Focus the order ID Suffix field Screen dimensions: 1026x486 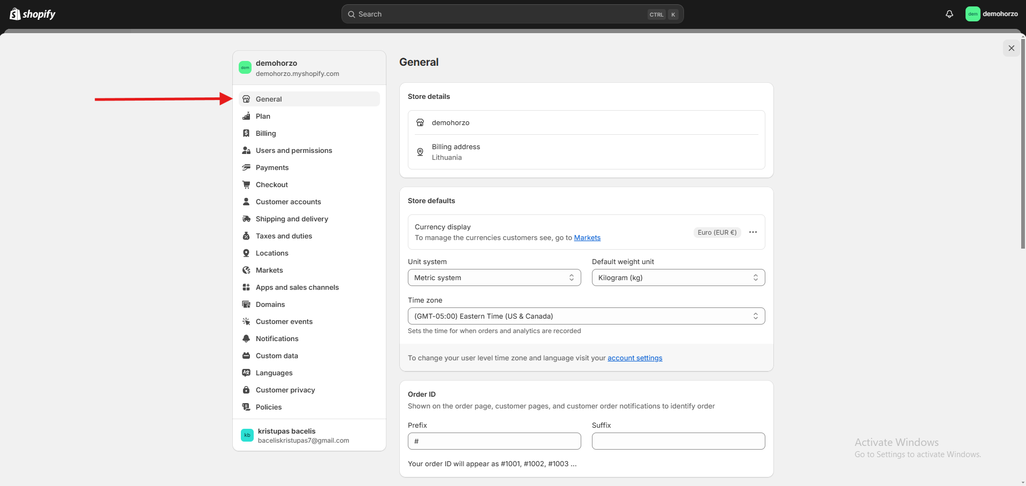tap(678, 441)
